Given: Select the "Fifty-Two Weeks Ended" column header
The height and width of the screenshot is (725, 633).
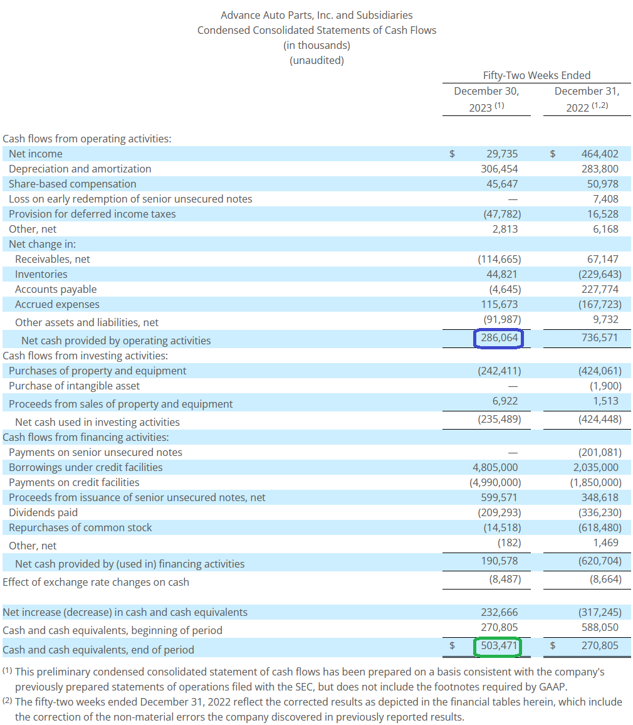Looking at the screenshot, I should [x=536, y=75].
